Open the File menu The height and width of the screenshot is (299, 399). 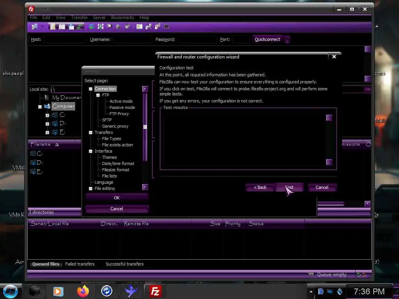point(34,18)
